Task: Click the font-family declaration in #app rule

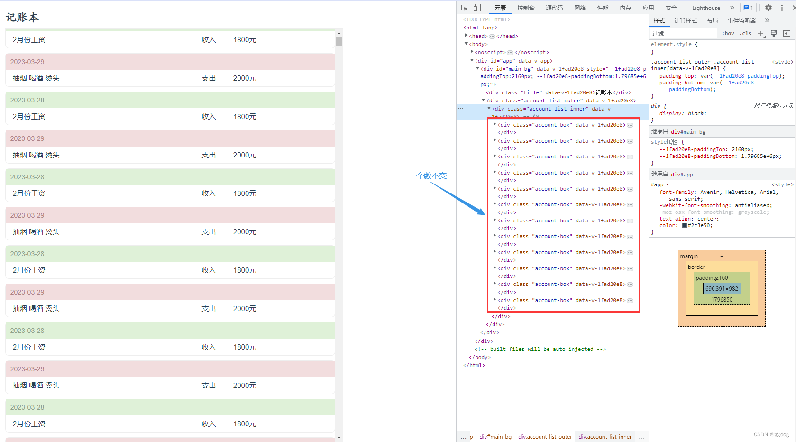Action: (x=719, y=195)
